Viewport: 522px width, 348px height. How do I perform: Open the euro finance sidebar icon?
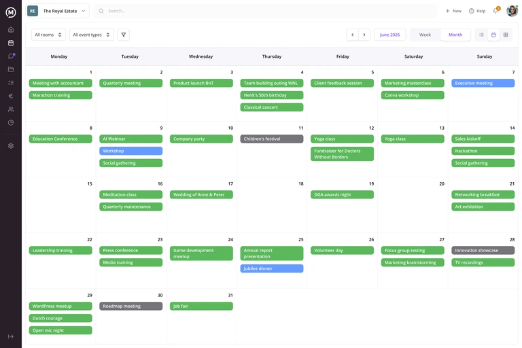click(x=11, y=96)
